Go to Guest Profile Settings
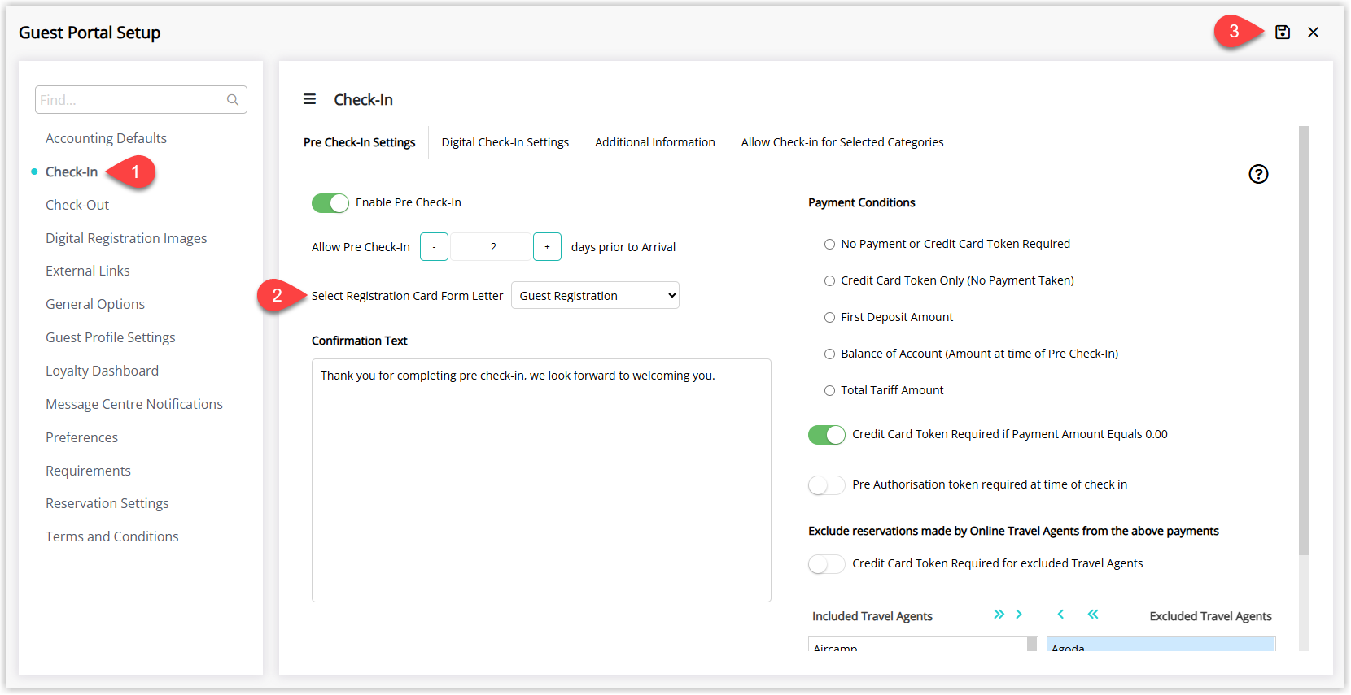Image resolution: width=1351 pixels, height=695 pixels. (111, 337)
